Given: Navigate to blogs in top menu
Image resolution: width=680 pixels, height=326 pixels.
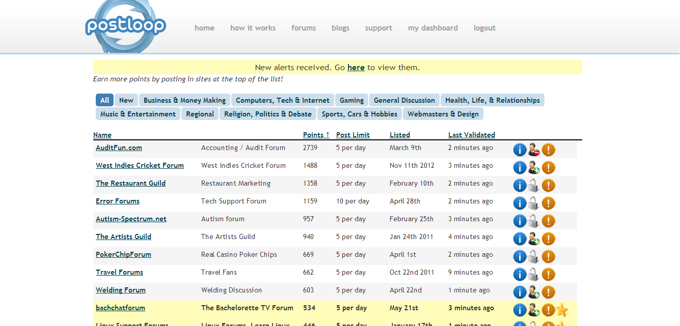Looking at the screenshot, I should (340, 28).
